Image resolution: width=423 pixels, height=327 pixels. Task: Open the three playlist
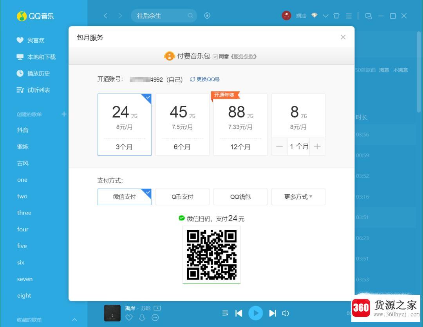[x=24, y=213]
